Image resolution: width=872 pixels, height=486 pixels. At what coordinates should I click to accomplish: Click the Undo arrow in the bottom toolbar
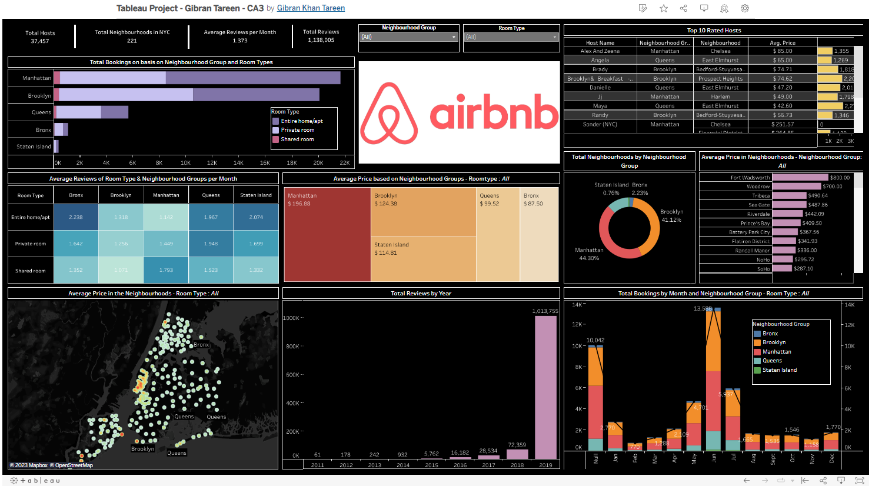click(x=747, y=480)
